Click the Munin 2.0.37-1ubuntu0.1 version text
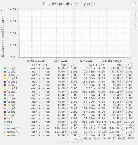Viewport: 138px width, 145px height. 69,142
